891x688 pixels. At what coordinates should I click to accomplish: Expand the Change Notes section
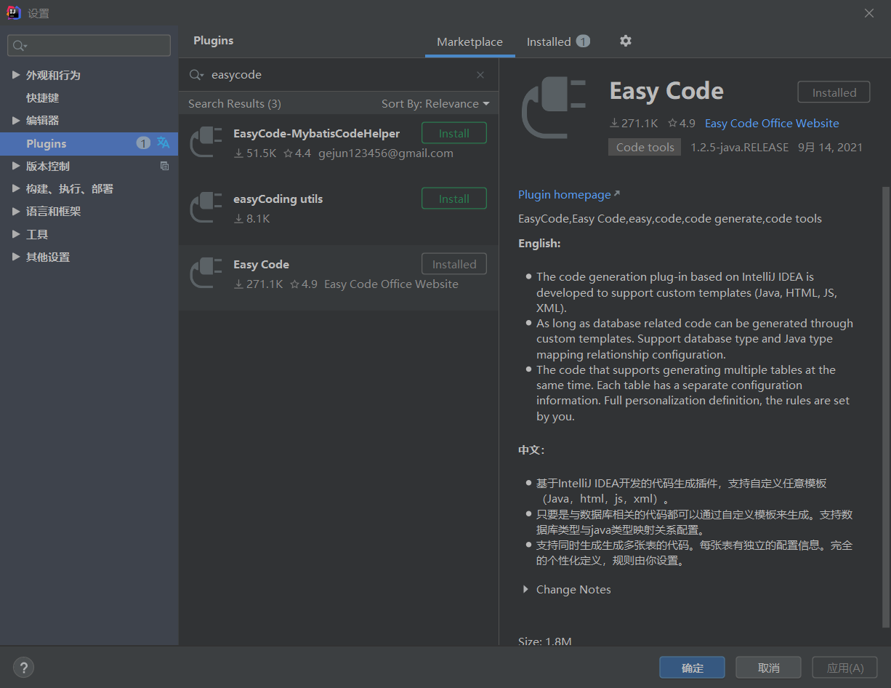(x=525, y=590)
